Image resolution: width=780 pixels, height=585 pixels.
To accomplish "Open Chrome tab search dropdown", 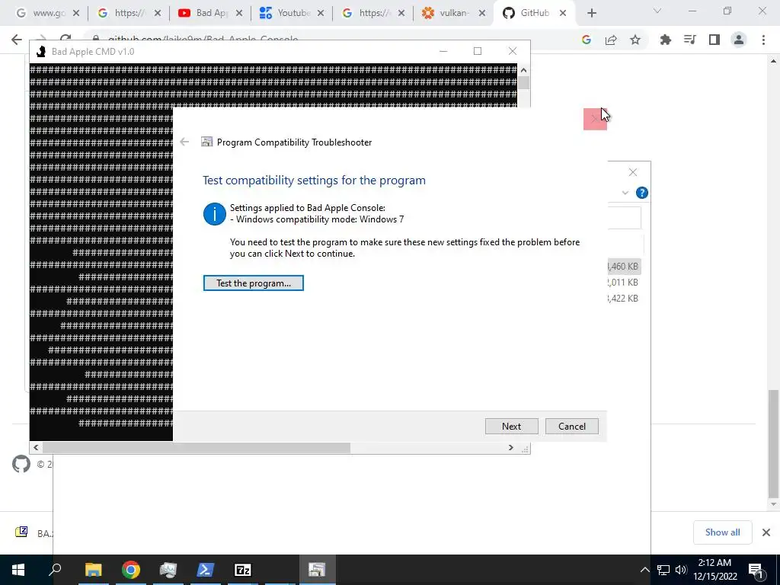I will click(657, 11).
